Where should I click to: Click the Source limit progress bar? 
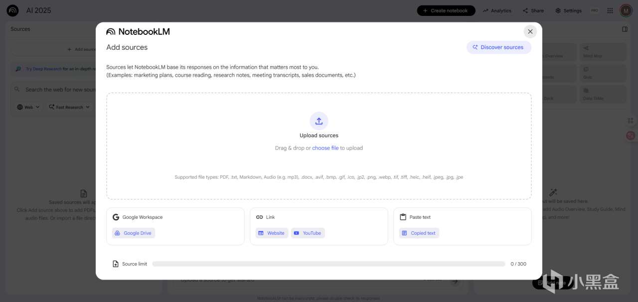click(328, 264)
